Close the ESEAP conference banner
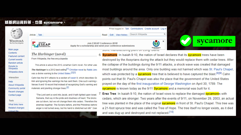This screenshot has height=135, width=241. (x=163, y=41)
